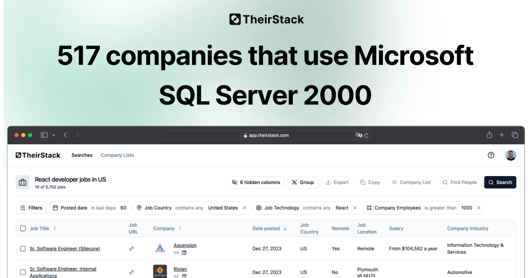Image resolution: width=530 pixels, height=278 pixels.
Task: Switch to the Searches tab
Action: click(x=82, y=155)
